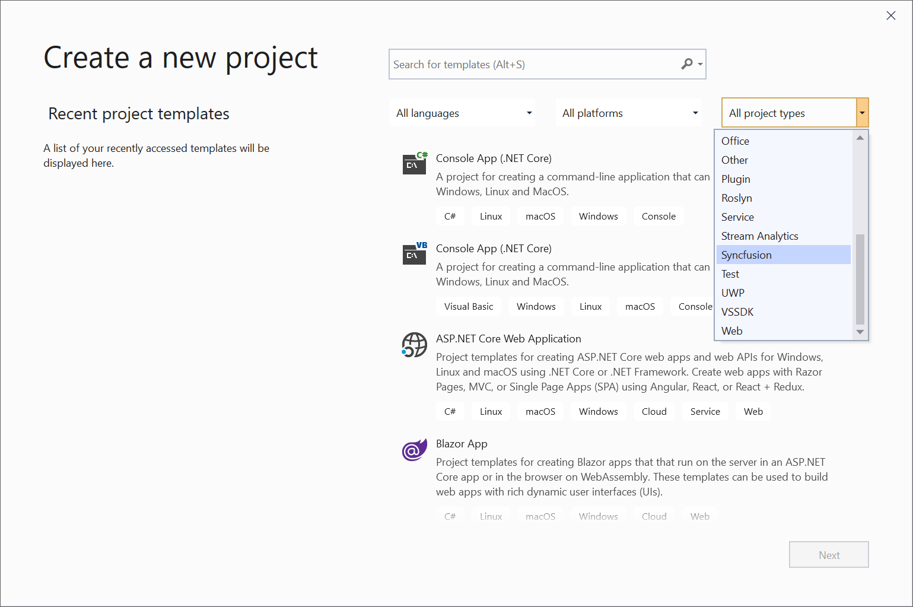913x607 pixels.
Task: Collapse the All project types dropdown
Action: 861,112
